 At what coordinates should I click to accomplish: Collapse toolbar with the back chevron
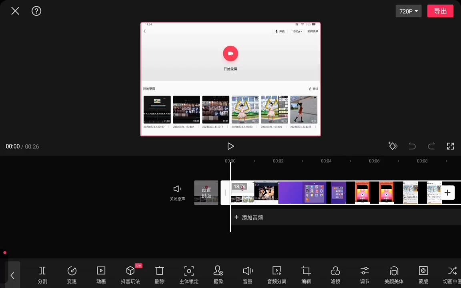point(12,275)
